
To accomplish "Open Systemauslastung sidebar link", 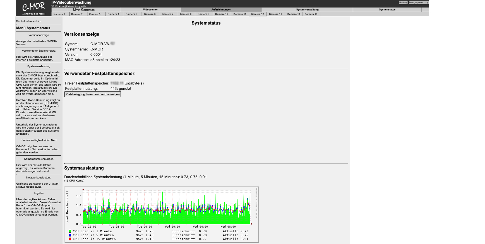I will click(39, 66).
